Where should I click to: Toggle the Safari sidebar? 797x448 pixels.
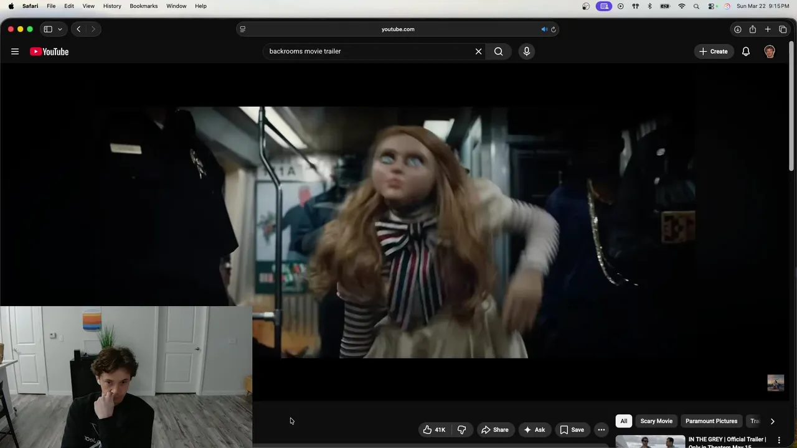click(x=48, y=29)
